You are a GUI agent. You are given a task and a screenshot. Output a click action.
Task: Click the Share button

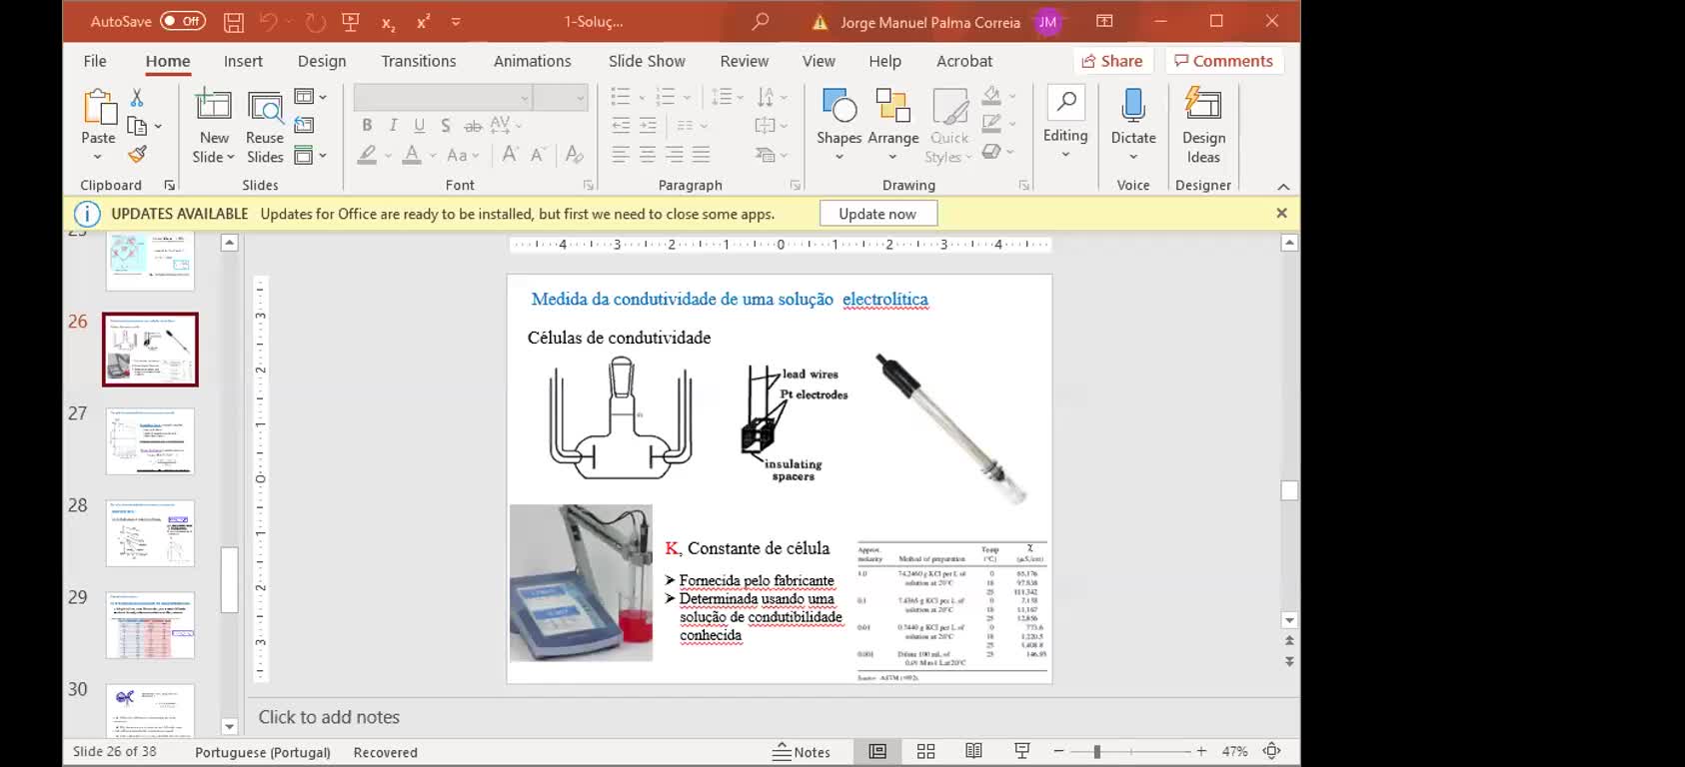(x=1112, y=61)
